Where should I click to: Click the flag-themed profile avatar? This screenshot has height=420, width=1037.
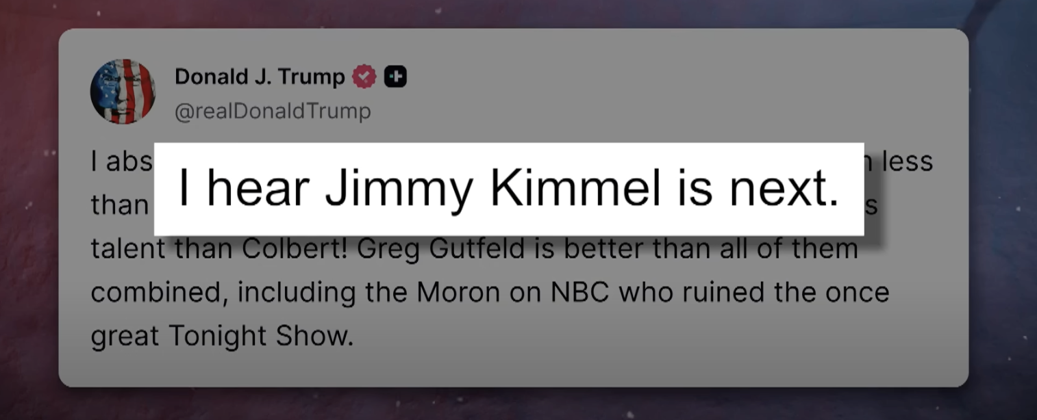123,92
